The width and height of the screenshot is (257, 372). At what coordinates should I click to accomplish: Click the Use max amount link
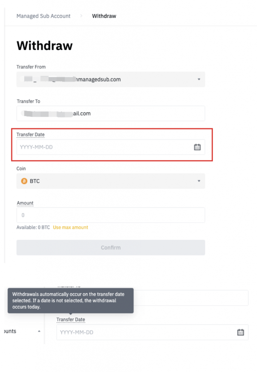[70, 227]
